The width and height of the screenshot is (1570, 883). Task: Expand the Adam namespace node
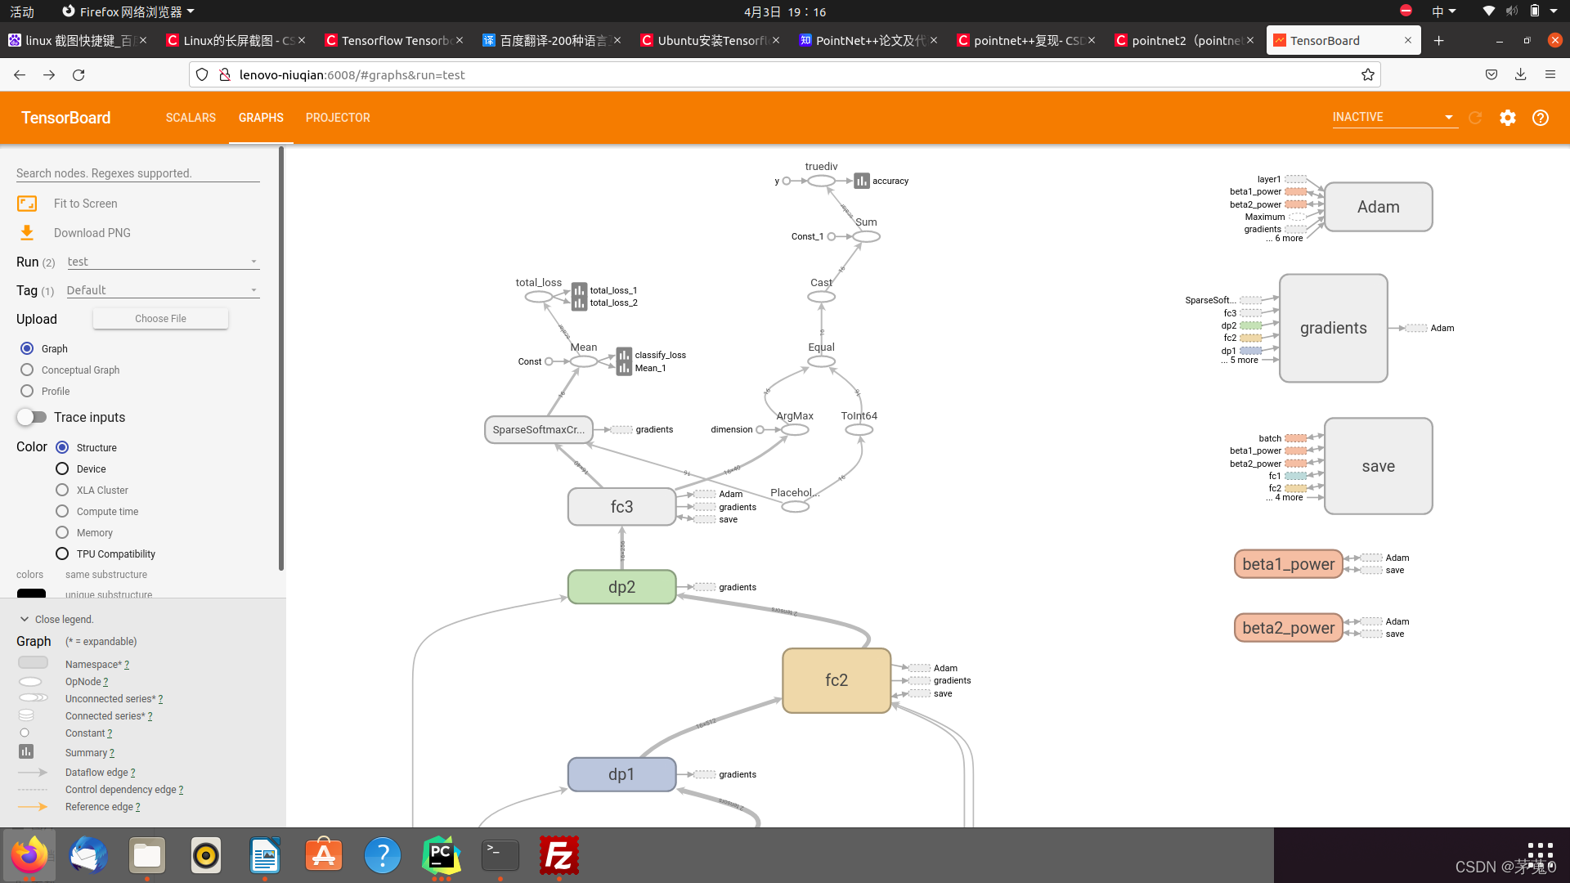[x=1379, y=207]
